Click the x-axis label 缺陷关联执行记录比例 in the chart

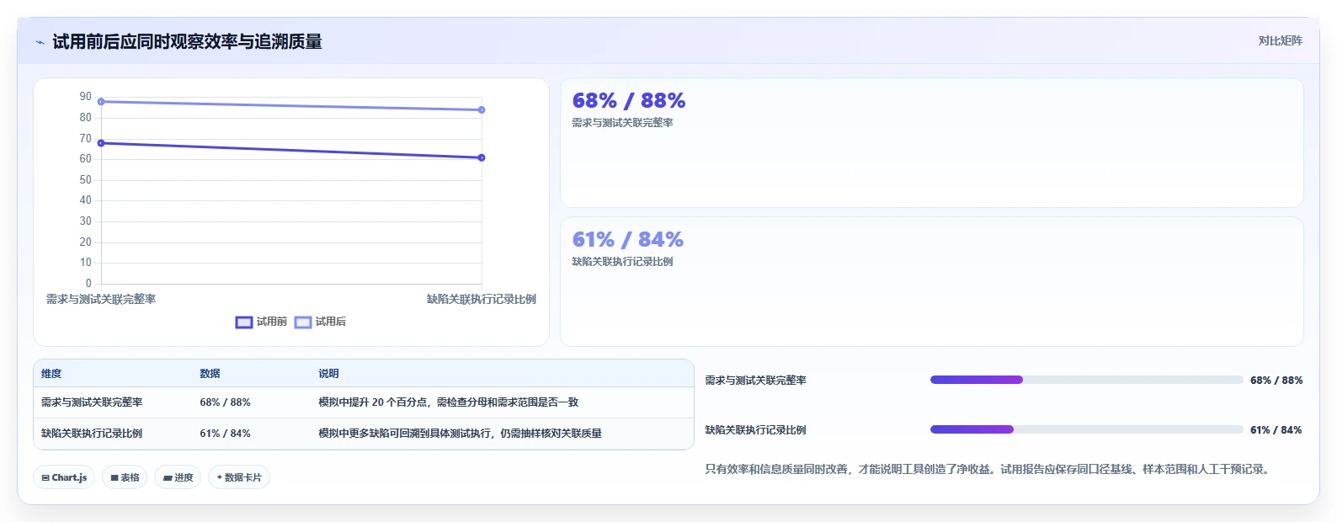point(482,299)
